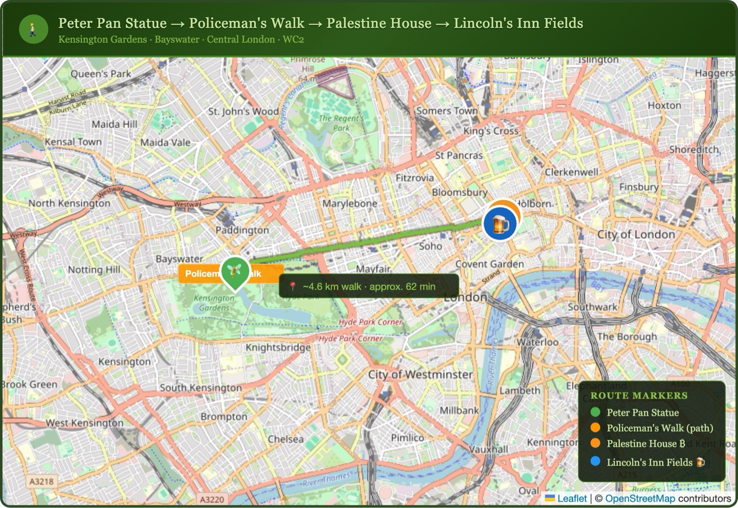
Task: Click the 'Pimlico' map label
Action: pos(407,437)
